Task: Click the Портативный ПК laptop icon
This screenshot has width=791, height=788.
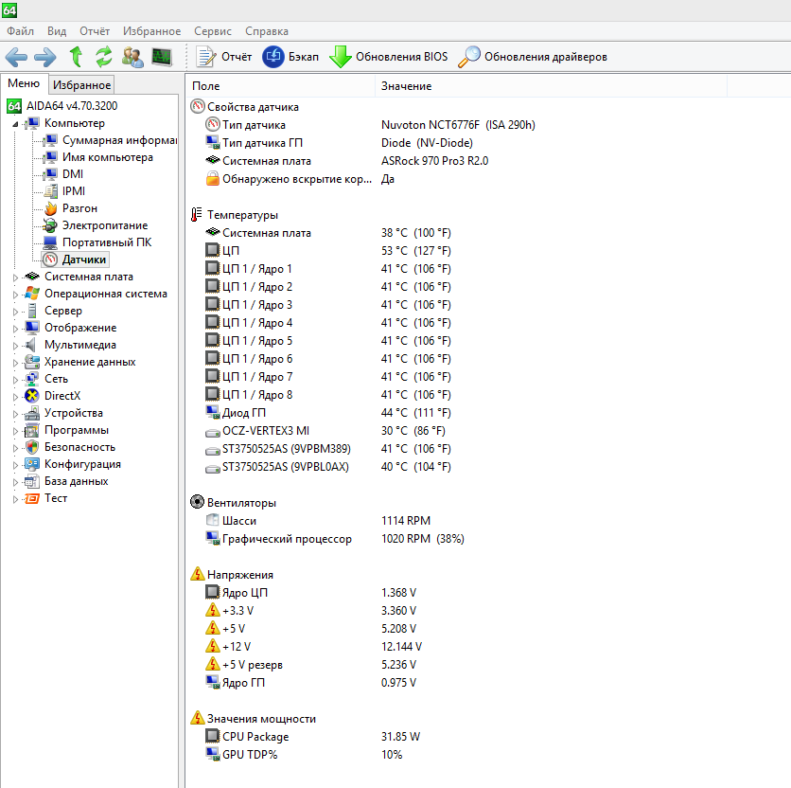Action: (x=50, y=242)
